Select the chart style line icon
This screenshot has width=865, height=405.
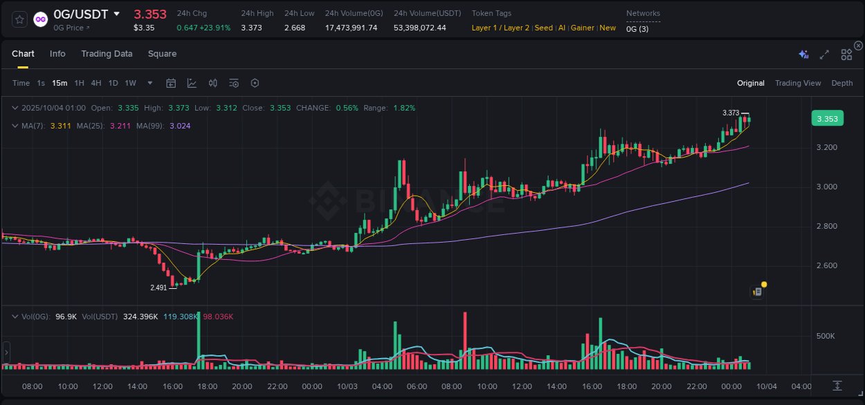(x=192, y=83)
